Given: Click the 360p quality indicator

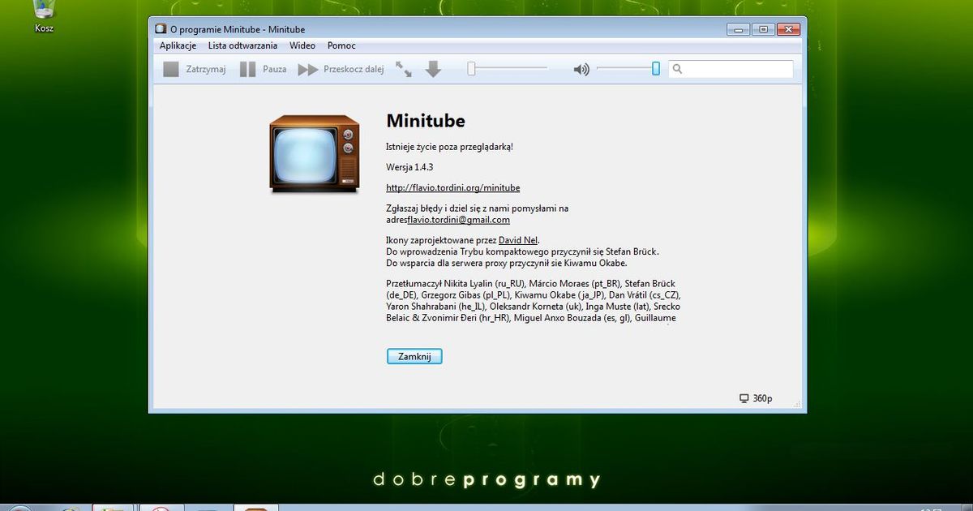Looking at the screenshot, I should coord(756,398).
